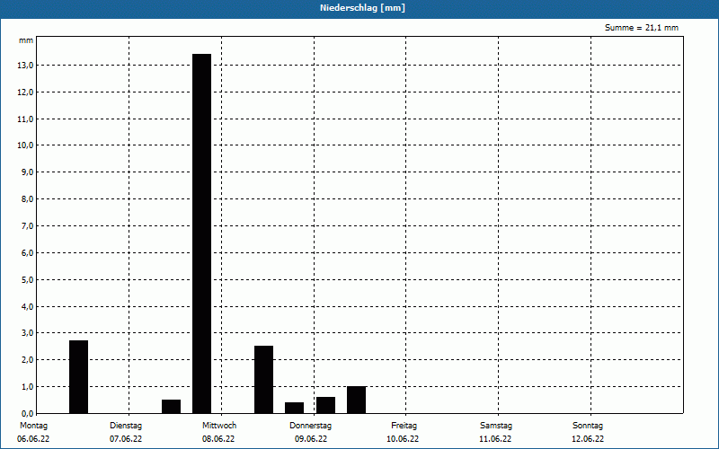719x449 pixels.
Task: Click the 10,0 y-axis value
Action: (25, 145)
